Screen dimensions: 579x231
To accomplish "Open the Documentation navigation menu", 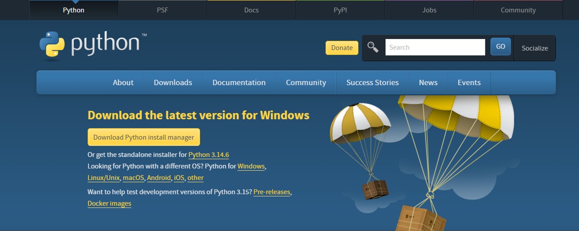I will (x=239, y=83).
